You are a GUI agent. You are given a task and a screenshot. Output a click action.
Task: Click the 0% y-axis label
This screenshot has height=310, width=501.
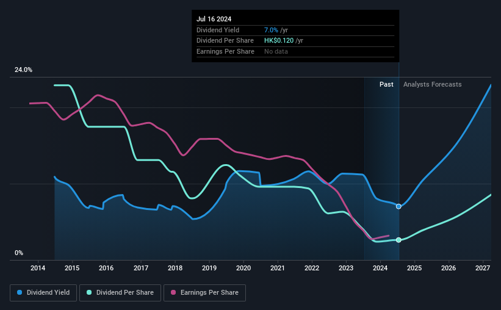[x=19, y=253]
